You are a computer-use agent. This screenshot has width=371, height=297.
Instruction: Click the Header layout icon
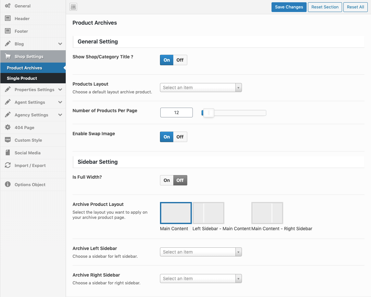(x=8, y=18)
